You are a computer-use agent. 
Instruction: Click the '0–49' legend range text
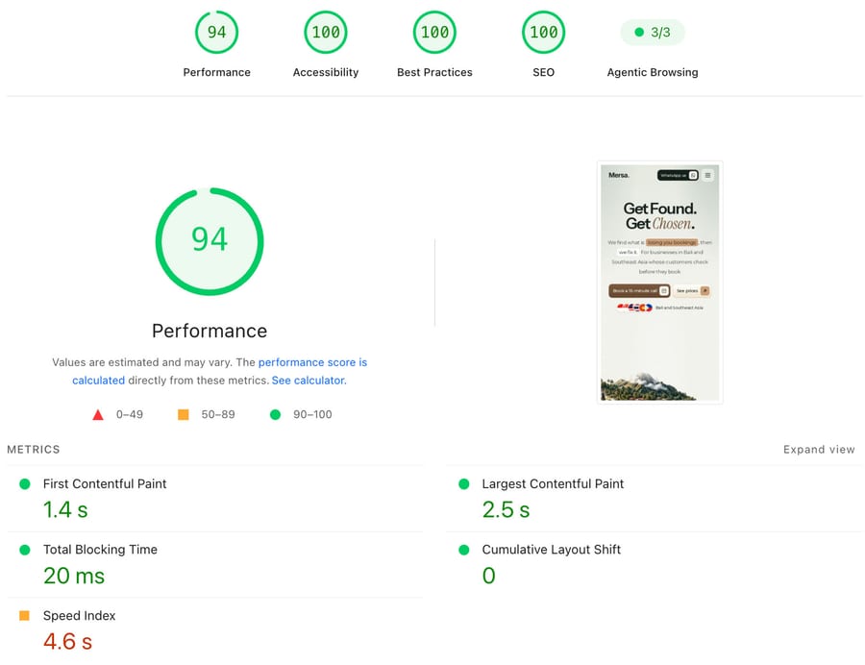130,414
